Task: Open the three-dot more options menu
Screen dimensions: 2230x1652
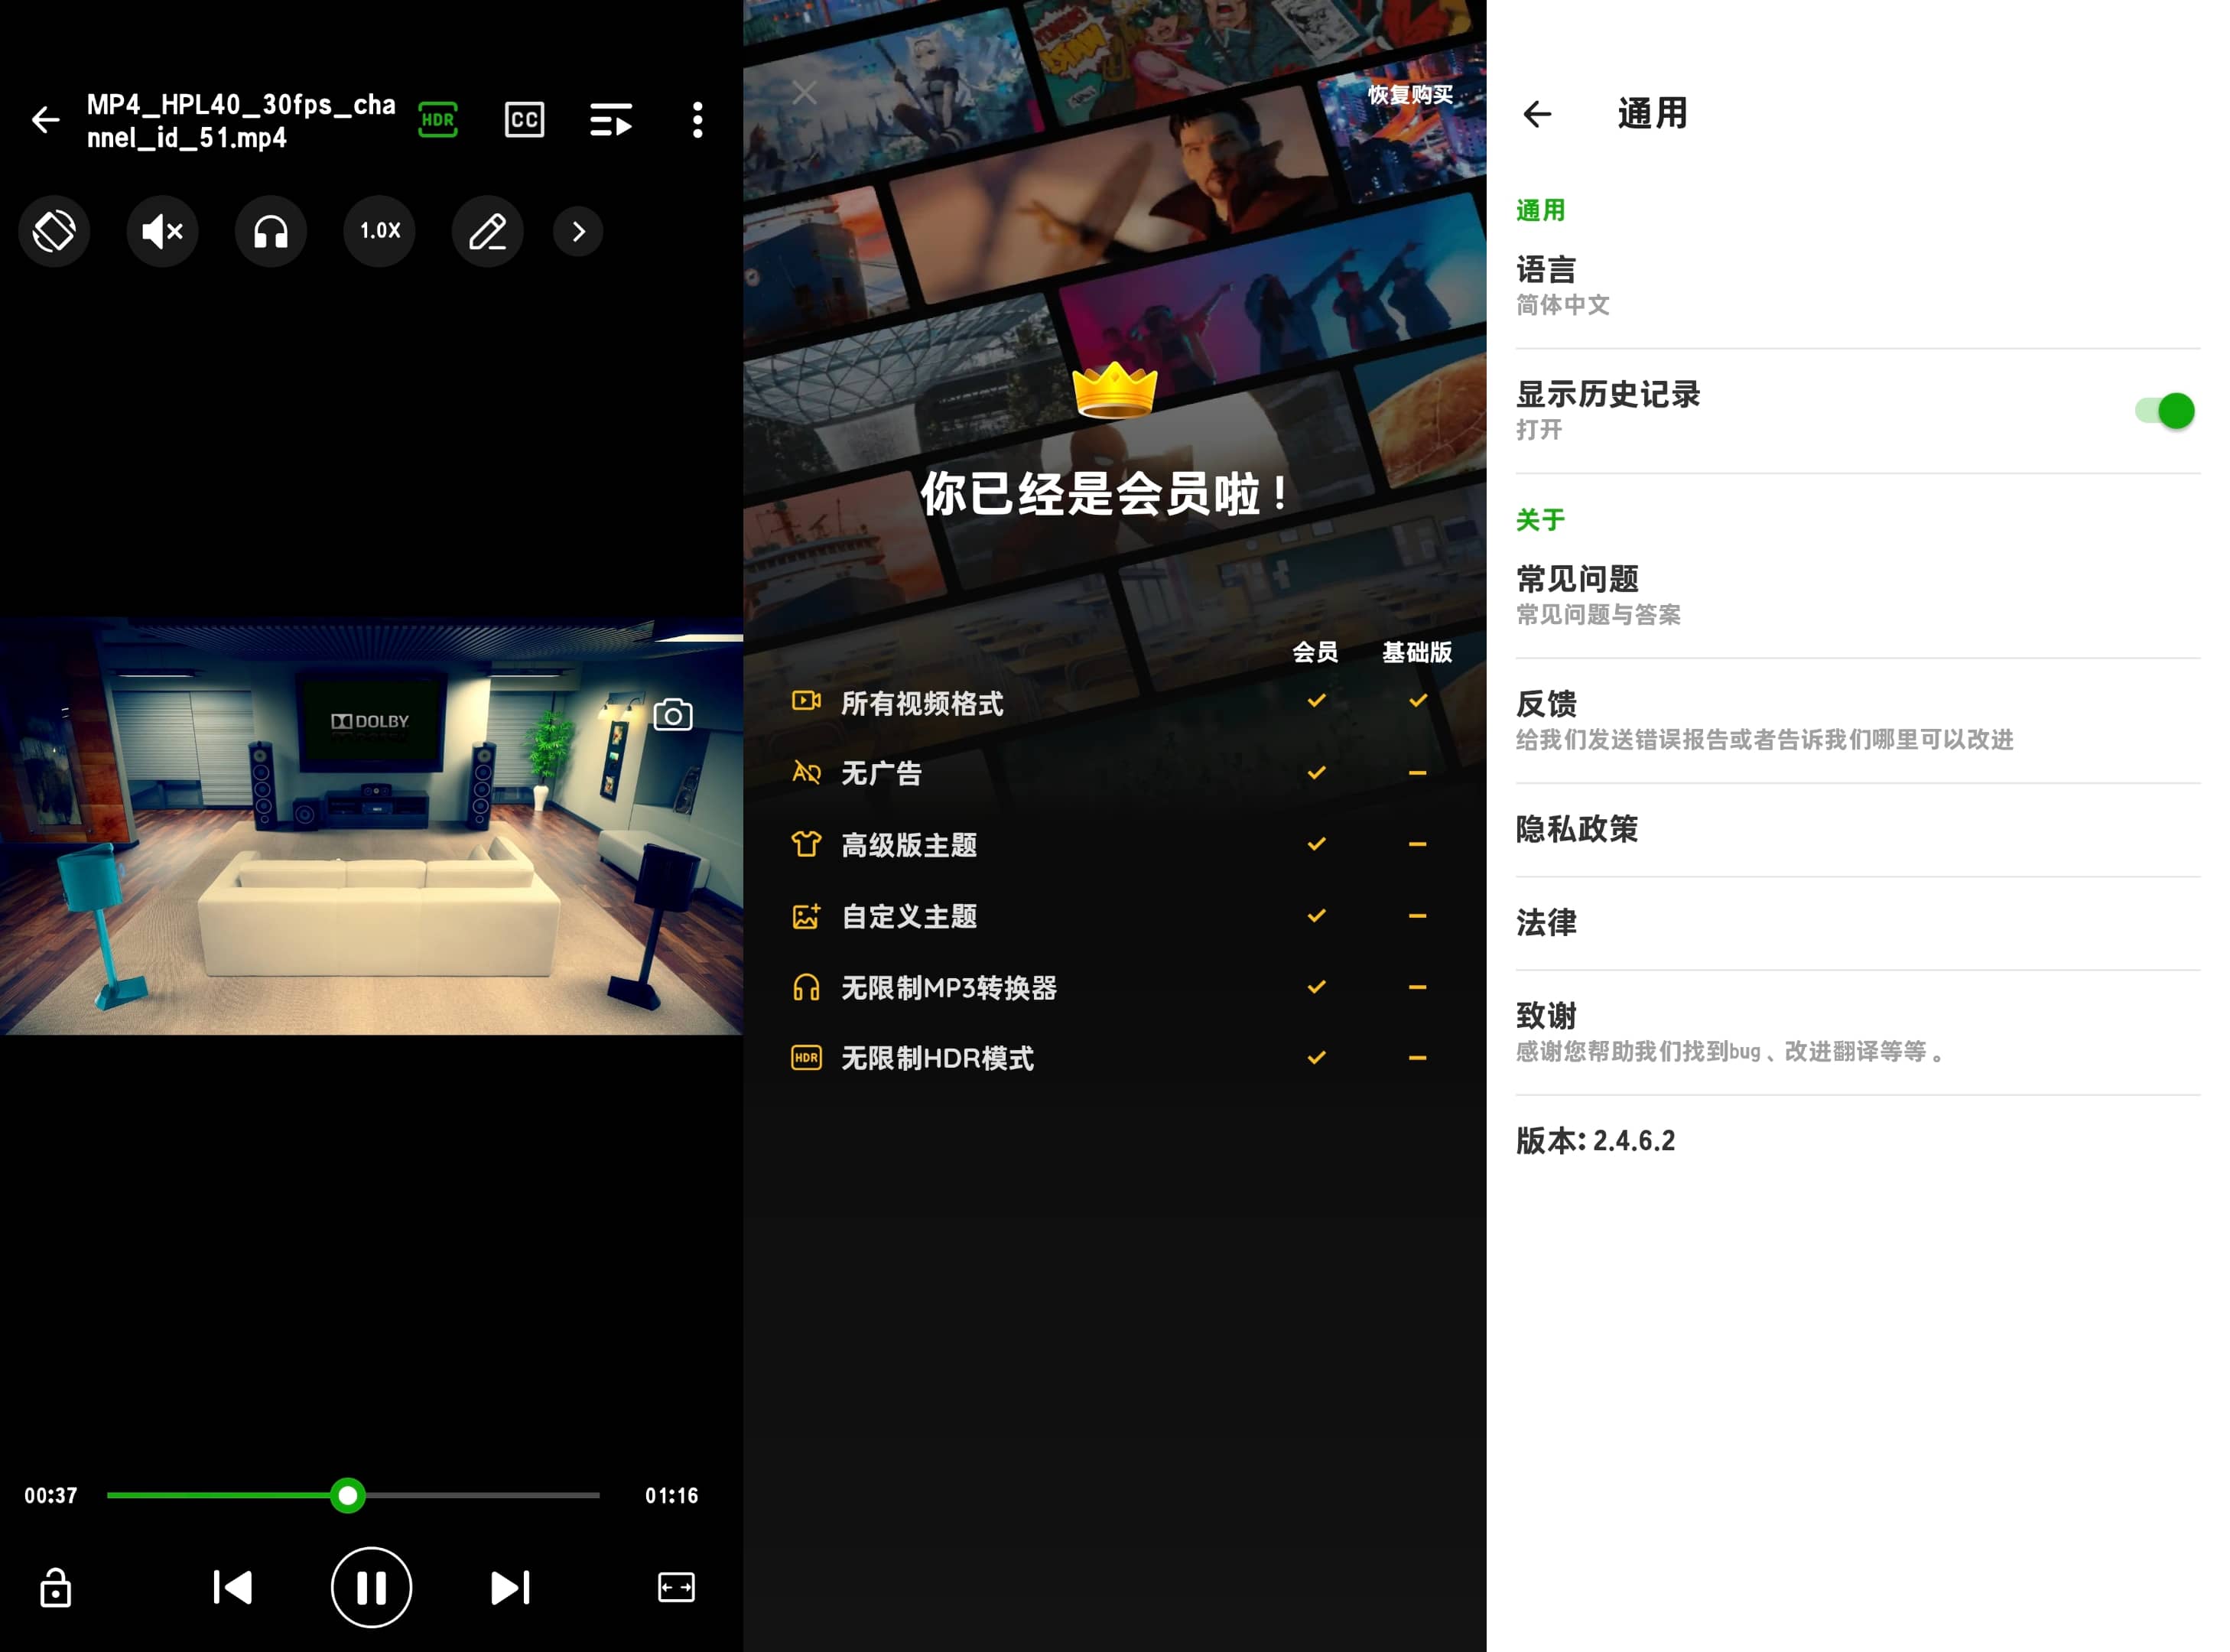Action: click(698, 120)
